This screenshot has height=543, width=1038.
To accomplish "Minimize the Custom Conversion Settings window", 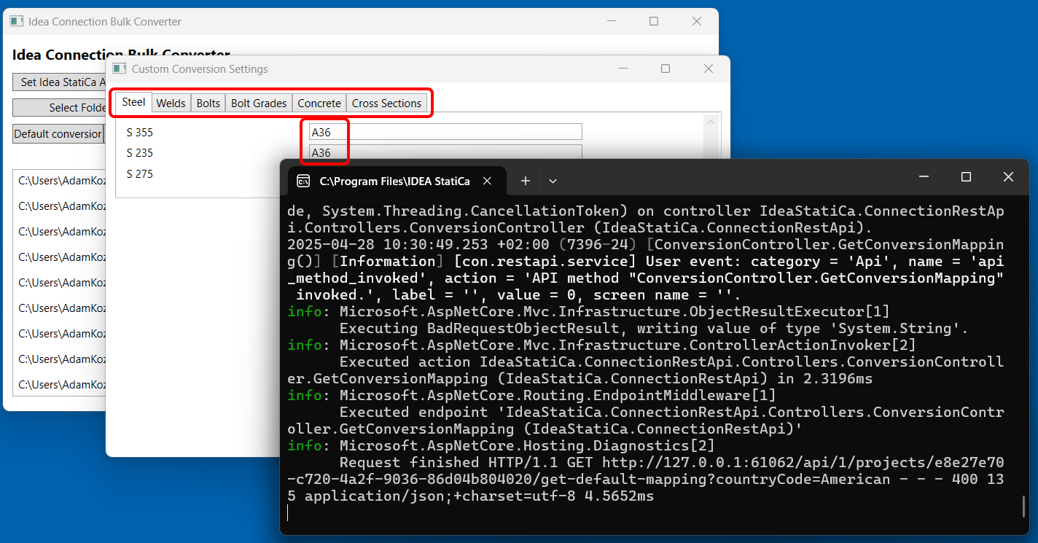I will [623, 69].
